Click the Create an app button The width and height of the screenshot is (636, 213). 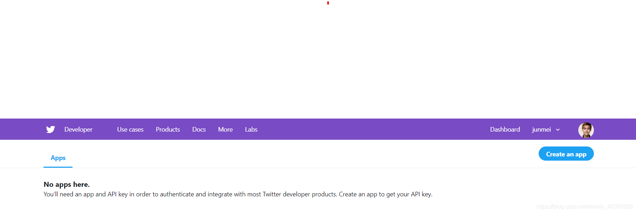(566, 154)
